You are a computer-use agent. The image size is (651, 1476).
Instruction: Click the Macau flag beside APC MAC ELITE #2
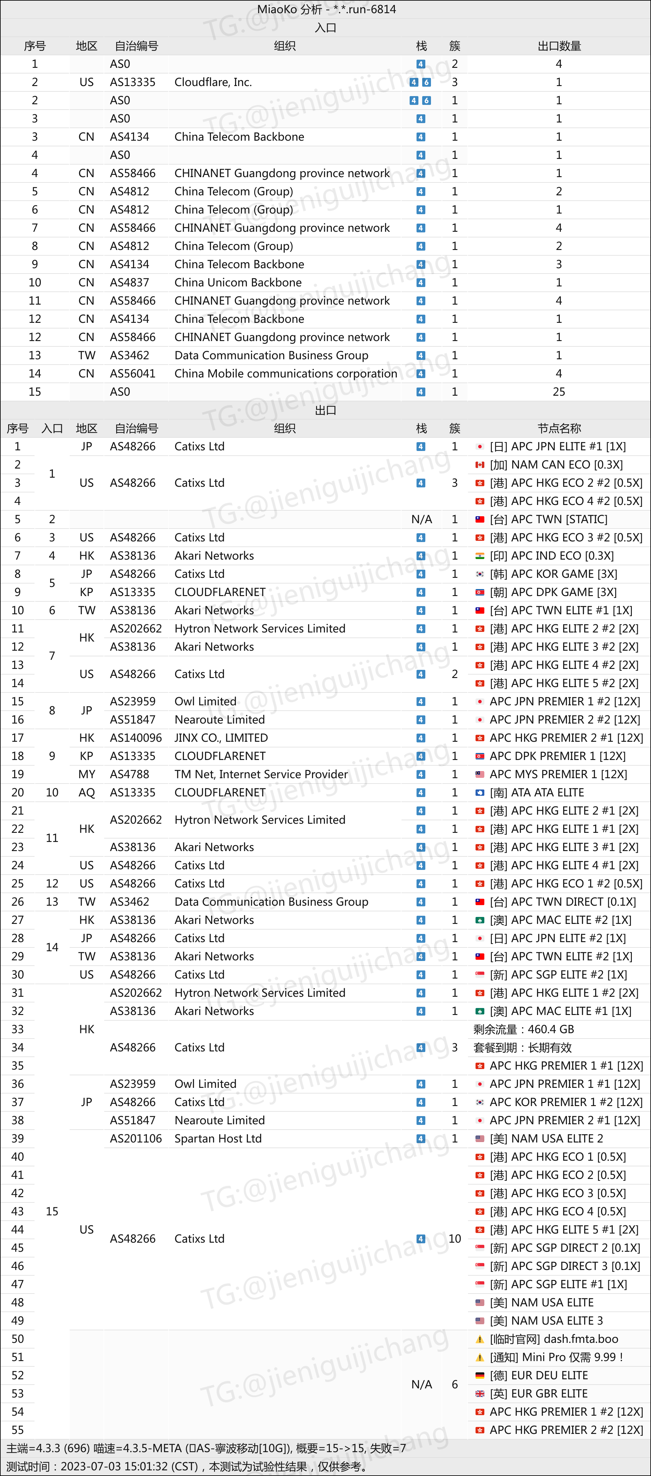pyautogui.click(x=480, y=920)
